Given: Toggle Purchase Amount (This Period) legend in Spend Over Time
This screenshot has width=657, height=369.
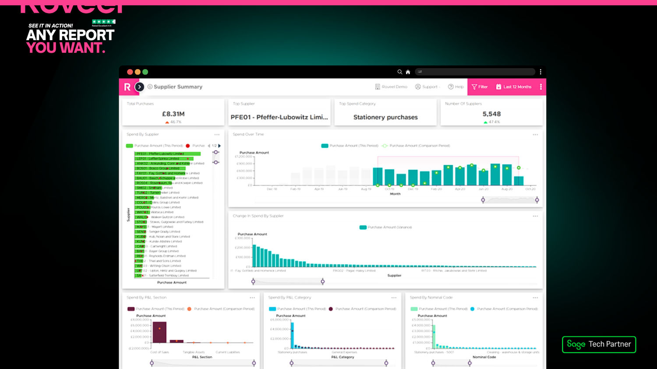Looking at the screenshot, I should pos(350,146).
